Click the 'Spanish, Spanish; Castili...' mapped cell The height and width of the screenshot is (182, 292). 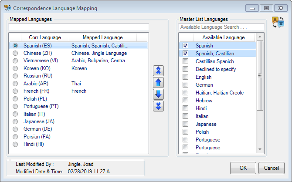pyautogui.click(x=100, y=46)
